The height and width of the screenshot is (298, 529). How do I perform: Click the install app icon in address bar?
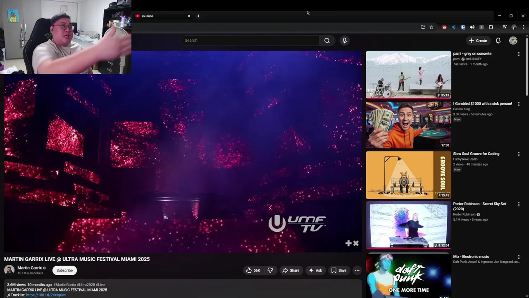click(423, 27)
